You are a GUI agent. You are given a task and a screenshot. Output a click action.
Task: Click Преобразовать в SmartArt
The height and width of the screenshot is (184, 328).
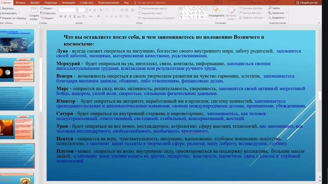tap(157, 18)
